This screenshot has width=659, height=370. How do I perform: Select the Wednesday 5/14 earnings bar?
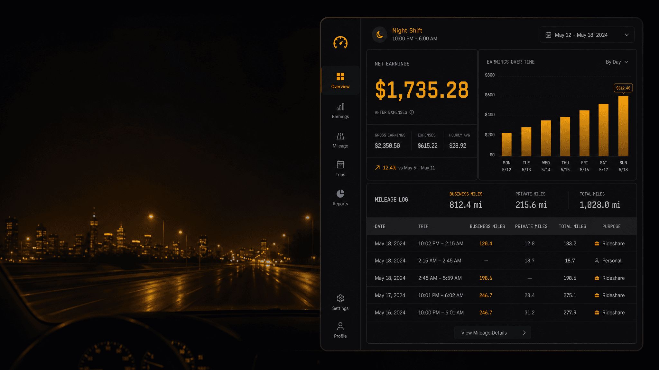point(546,138)
